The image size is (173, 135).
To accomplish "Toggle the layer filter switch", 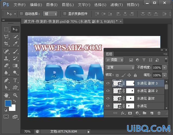I will [166, 60].
